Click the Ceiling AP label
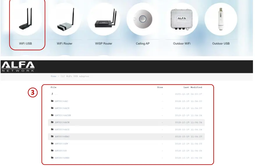 [x=143, y=43]
